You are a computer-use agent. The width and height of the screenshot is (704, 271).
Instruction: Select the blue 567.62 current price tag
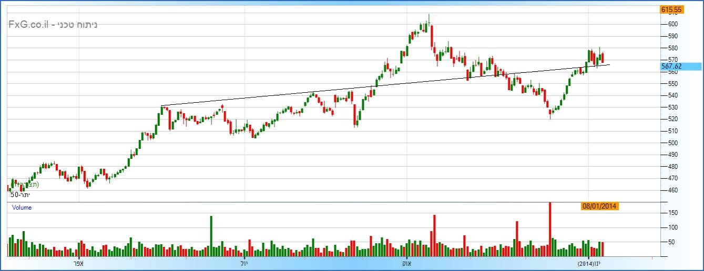680,66
